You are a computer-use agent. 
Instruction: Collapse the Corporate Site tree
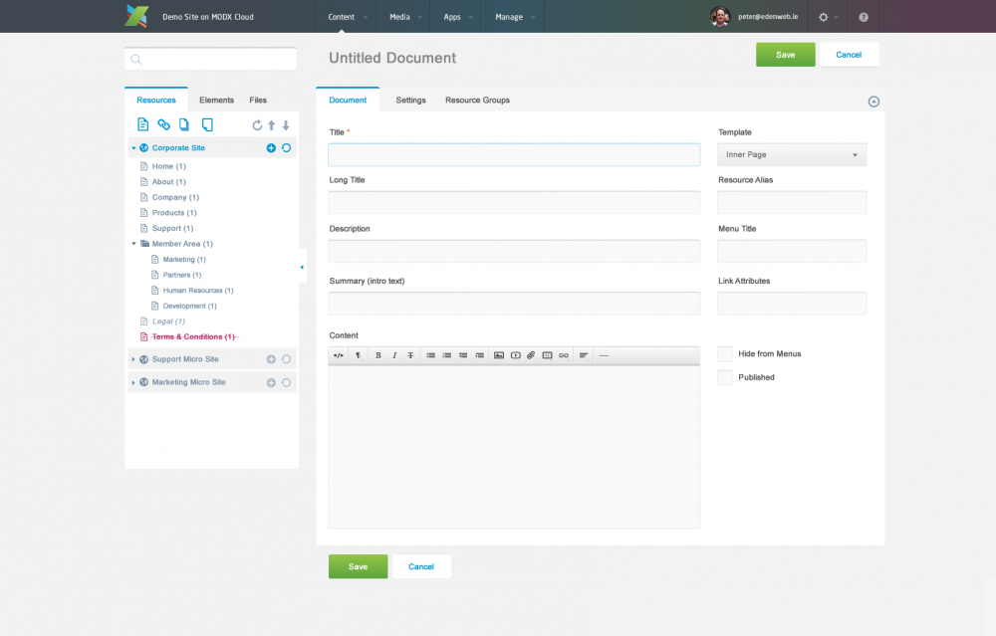(134, 148)
